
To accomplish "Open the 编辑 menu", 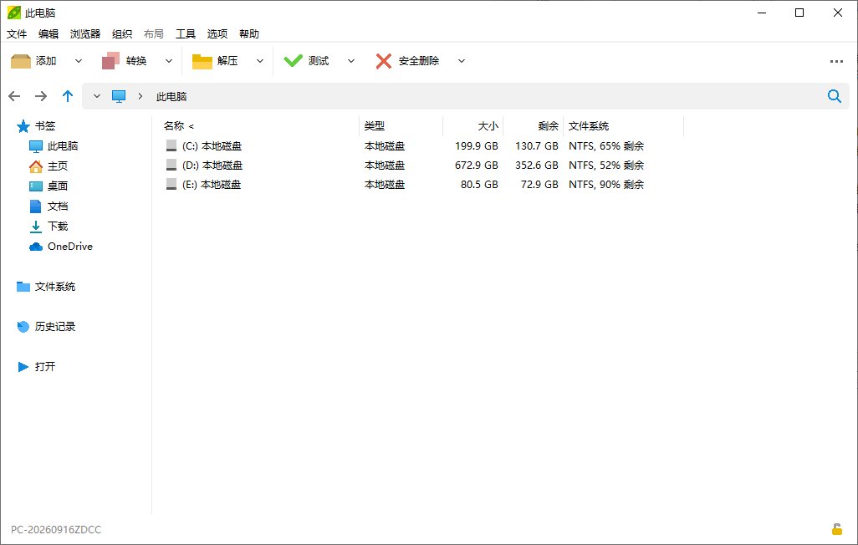I will [x=49, y=34].
